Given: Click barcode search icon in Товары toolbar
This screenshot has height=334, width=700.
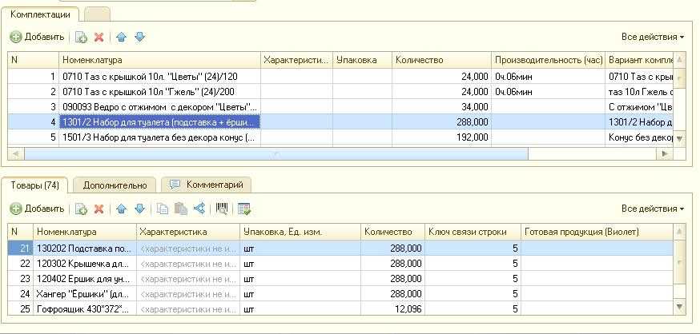Looking at the screenshot, I should point(223,209).
